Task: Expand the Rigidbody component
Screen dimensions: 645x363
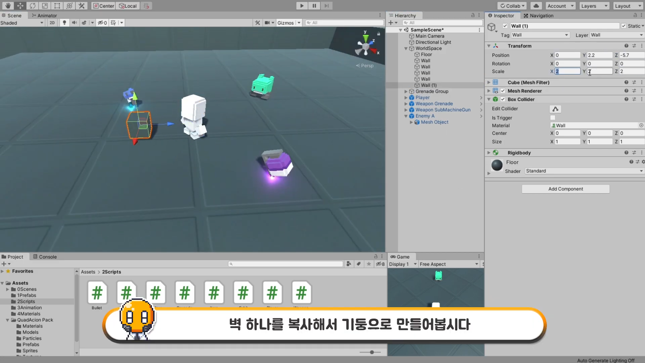Action: click(489, 153)
